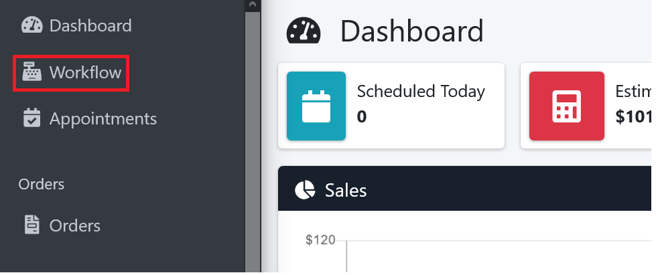Click the $120 axis label on chart
658x275 pixels.
point(320,240)
